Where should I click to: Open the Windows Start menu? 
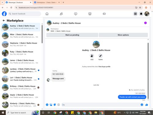[x=3, y=113]
